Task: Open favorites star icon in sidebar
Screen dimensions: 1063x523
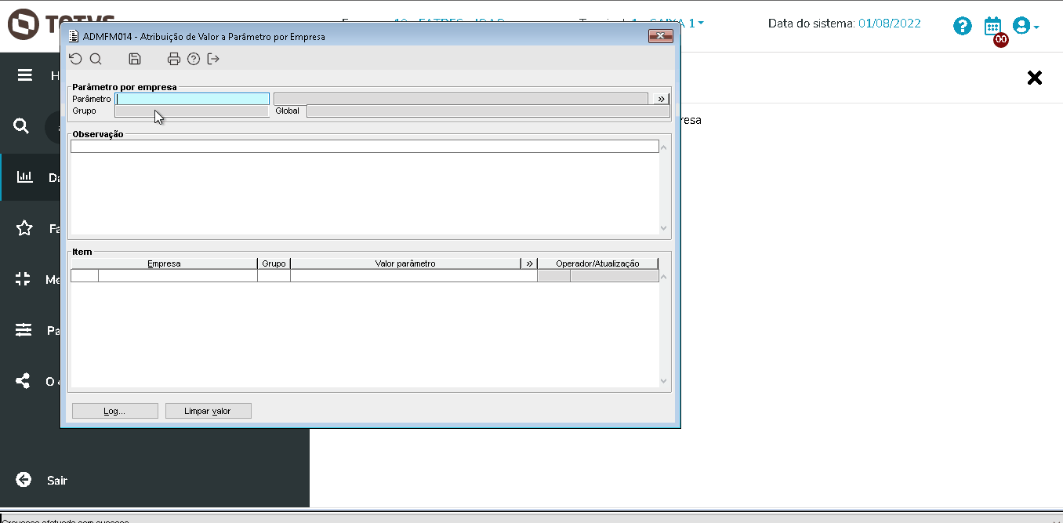Action: (24, 228)
